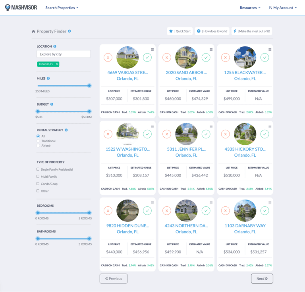
Task: Expand the Search Properties dropdown
Action: (x=62, y=8)
